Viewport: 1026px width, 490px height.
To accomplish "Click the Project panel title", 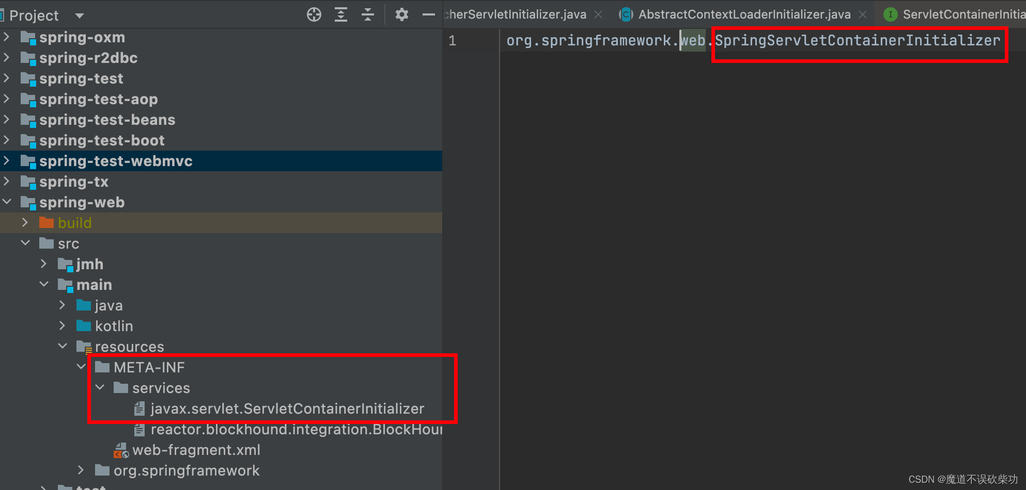I will (x=34, y=15).
